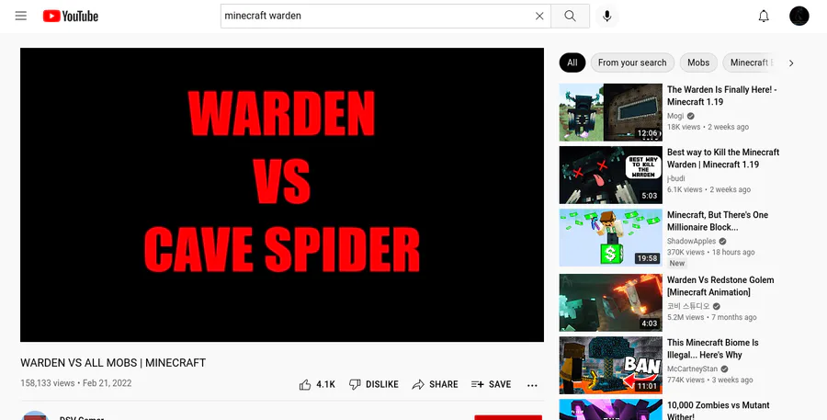
Task: Open more actions three-dot menu
Action: point(532,385)
